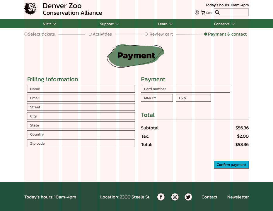Open the user account icon

(197, 13)
